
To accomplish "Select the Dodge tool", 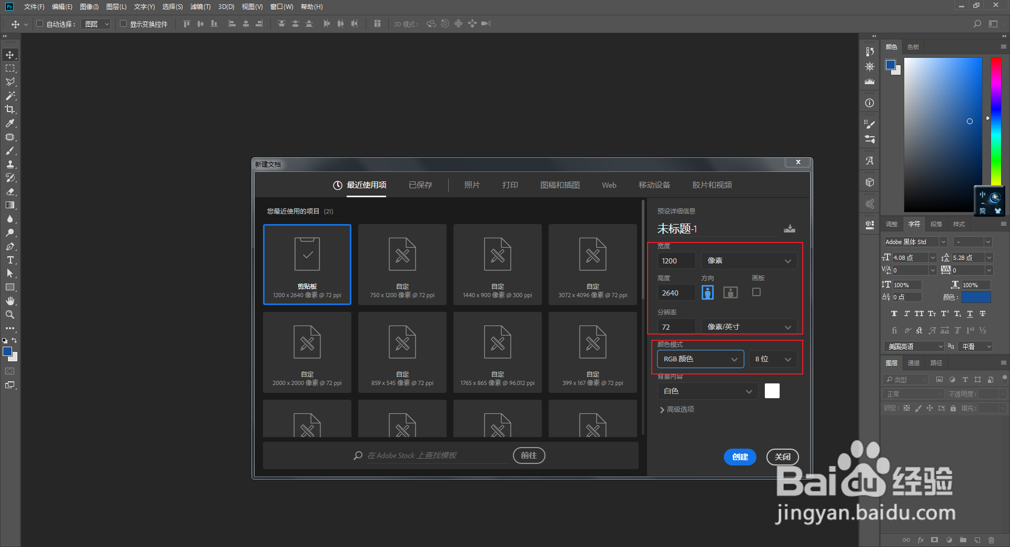I will coord(10,232).
